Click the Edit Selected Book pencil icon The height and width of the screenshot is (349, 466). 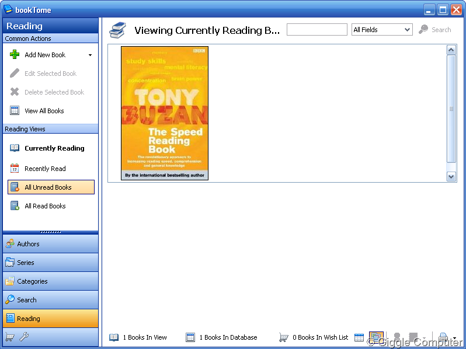(x=15, y=74)
